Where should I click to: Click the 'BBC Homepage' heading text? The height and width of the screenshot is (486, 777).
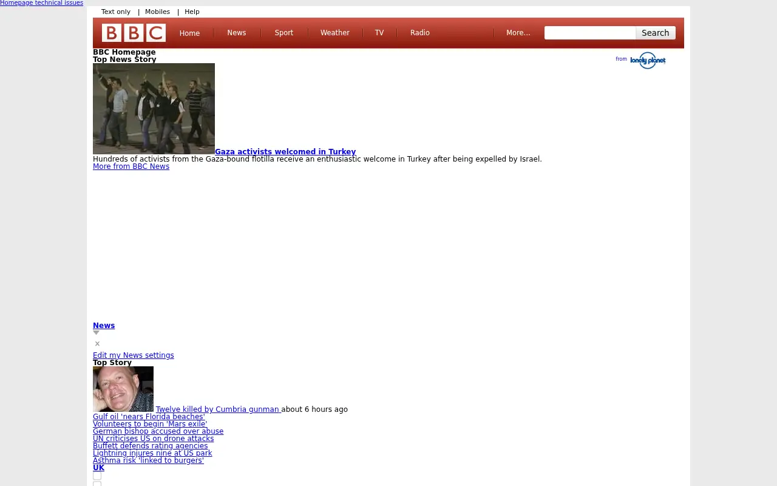[124, 52]
